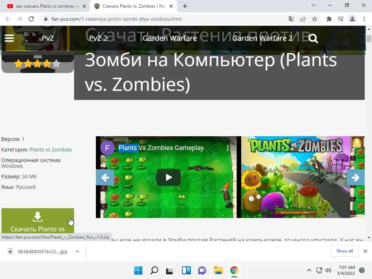Click the game star rating
This screenshot has width=372, height=279.
(37, 64)
